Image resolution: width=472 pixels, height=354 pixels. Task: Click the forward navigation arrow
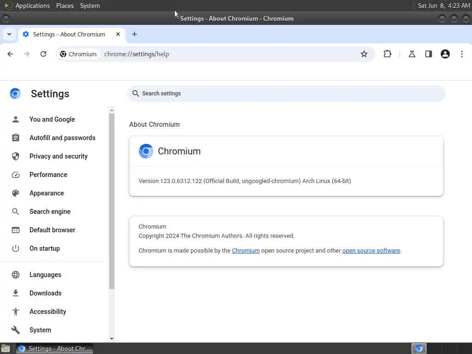click(27, 54)
